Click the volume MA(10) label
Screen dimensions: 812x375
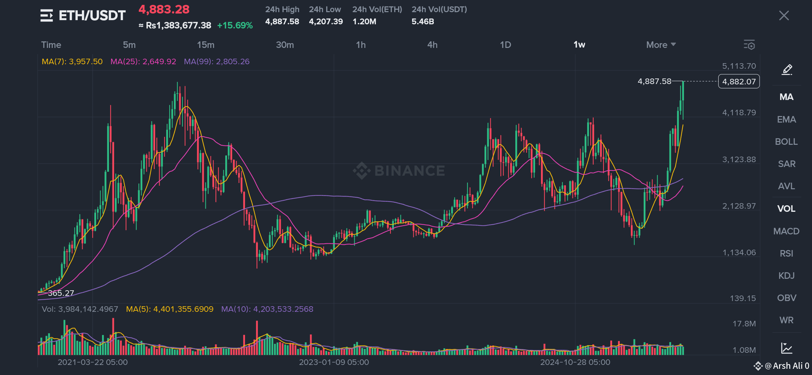tap(267, 309)
